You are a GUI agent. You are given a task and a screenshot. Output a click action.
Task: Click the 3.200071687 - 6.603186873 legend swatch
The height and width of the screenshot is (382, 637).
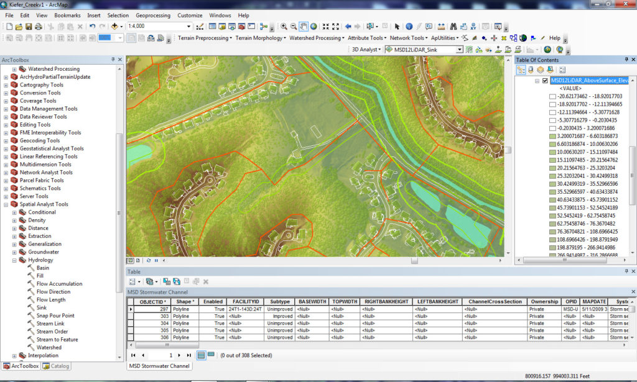552,136
